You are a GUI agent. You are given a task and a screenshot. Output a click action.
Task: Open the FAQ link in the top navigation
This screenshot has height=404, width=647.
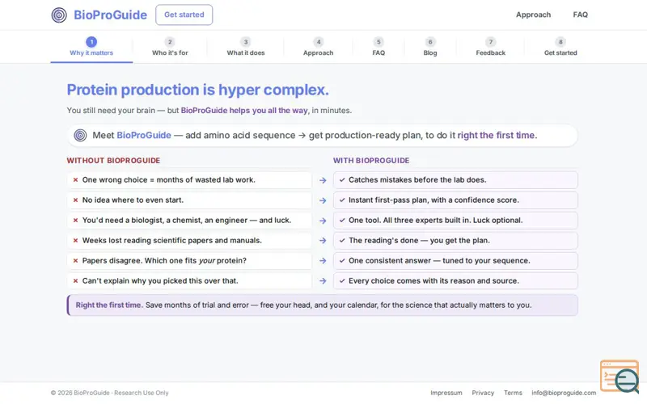pyautogui.click(x=580, y=15)
